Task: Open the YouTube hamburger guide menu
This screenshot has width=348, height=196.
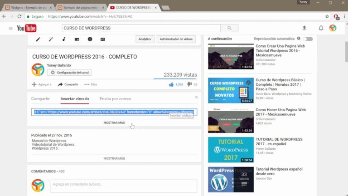Action: 11,28
